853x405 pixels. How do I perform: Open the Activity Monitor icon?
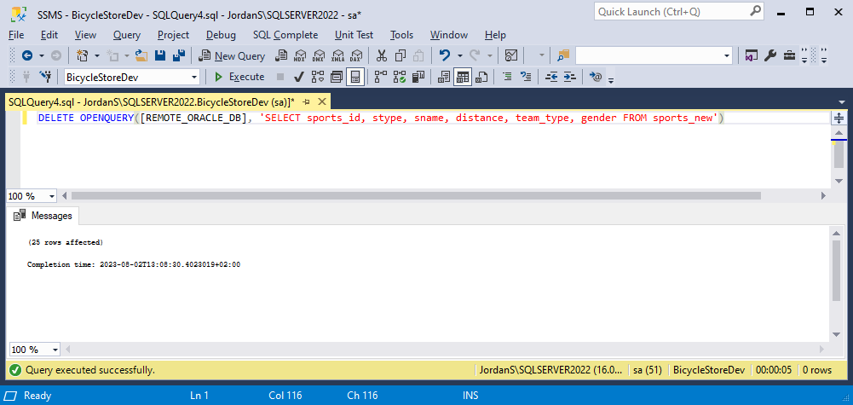pyautogui.click(x=510, y=55)
